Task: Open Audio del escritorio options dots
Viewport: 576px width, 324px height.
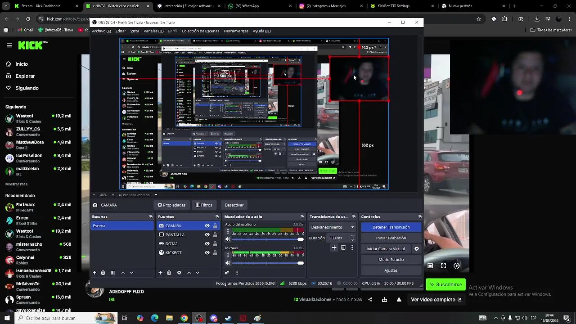Action: (228, 232)
